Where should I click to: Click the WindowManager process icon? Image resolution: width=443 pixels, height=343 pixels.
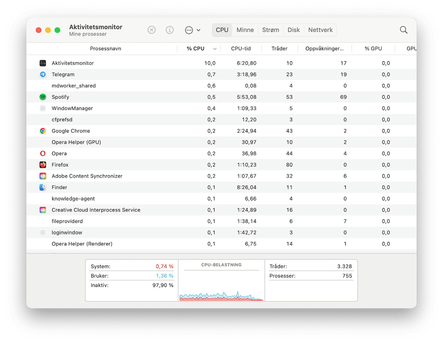pos(43,108)
